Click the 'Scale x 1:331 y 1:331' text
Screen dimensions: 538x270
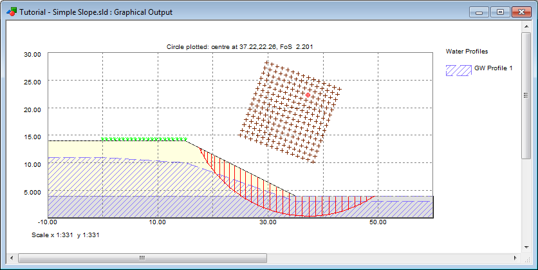pos(65,235)
